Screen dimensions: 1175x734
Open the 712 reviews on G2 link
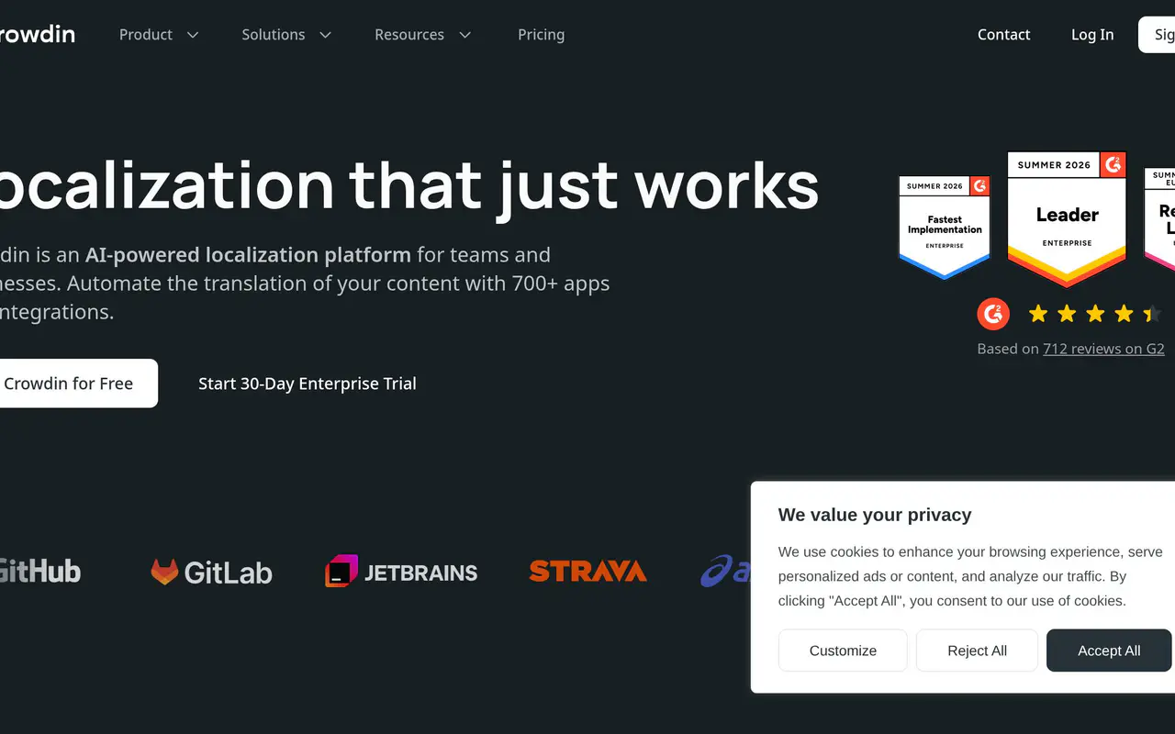click(1103, 349)
